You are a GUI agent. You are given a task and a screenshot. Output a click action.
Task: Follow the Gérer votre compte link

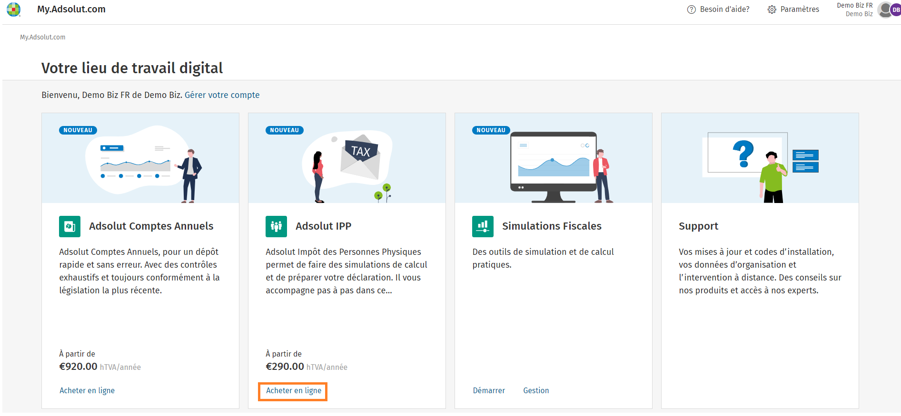tap(222, 95)
